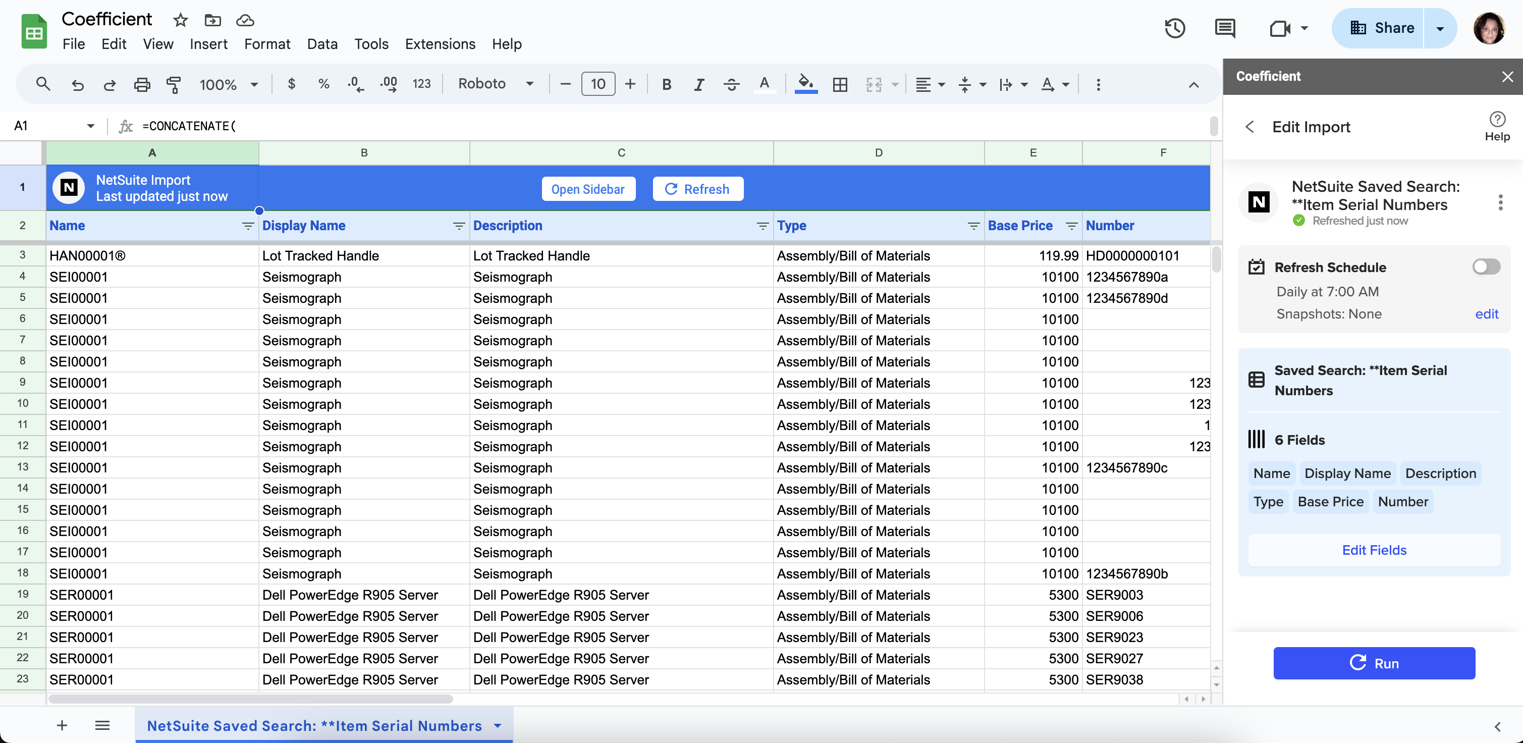Screen dimensions: 1523x743
Task: Open the Edit menu
Action: [114, 44]
